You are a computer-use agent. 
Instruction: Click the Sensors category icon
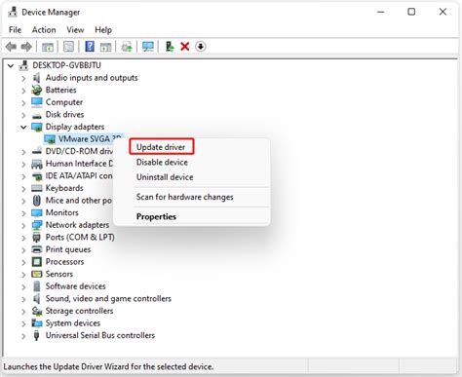[37, 274]
